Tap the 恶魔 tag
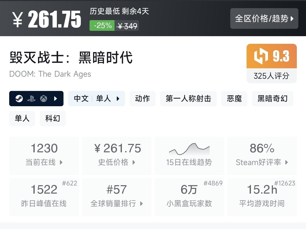 click(x=234, y=99)
